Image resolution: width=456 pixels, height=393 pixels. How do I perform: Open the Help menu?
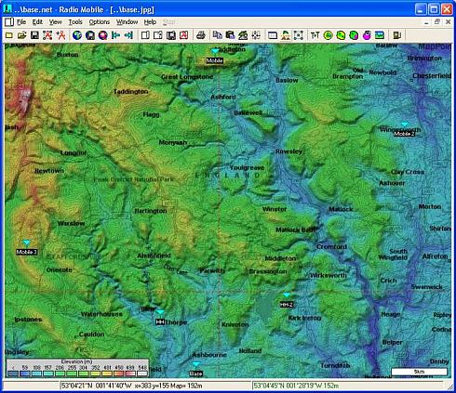coord(150,22)
